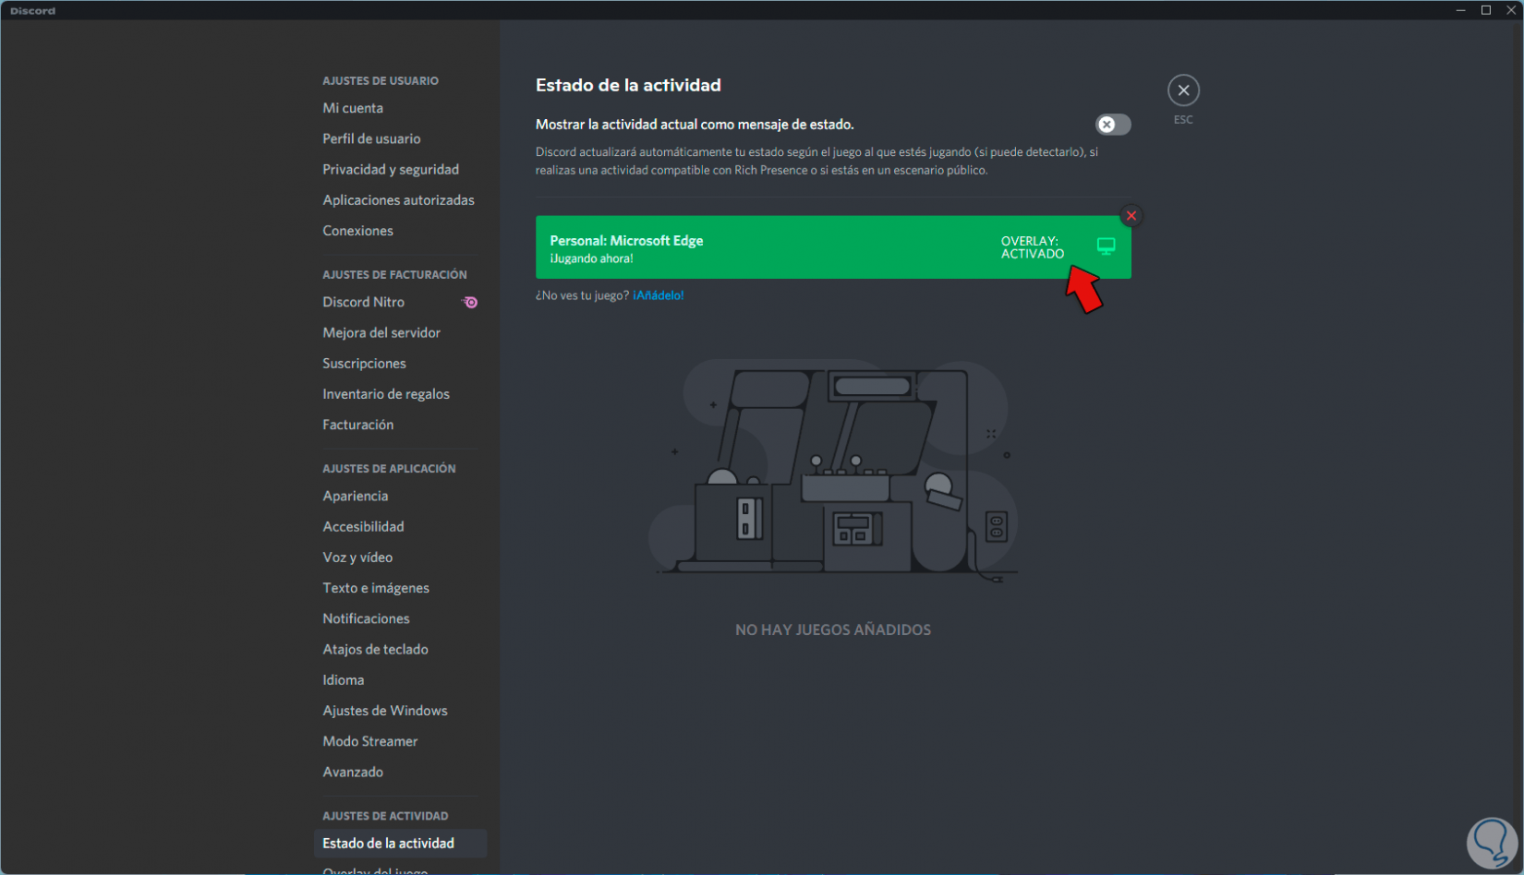
Task: Click the ¡Añádelo! link
Action: pos(659,295)
